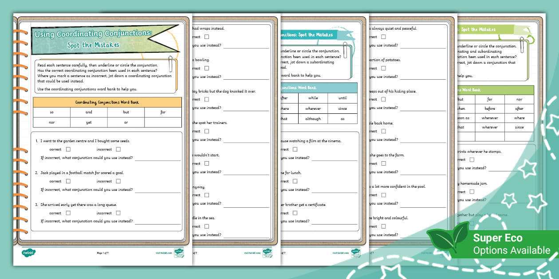Image resolution: width=559 pixels, height=279 pixels.
Task: Tick the incorrect checkbox for question 3
Action: coord(118,213)
